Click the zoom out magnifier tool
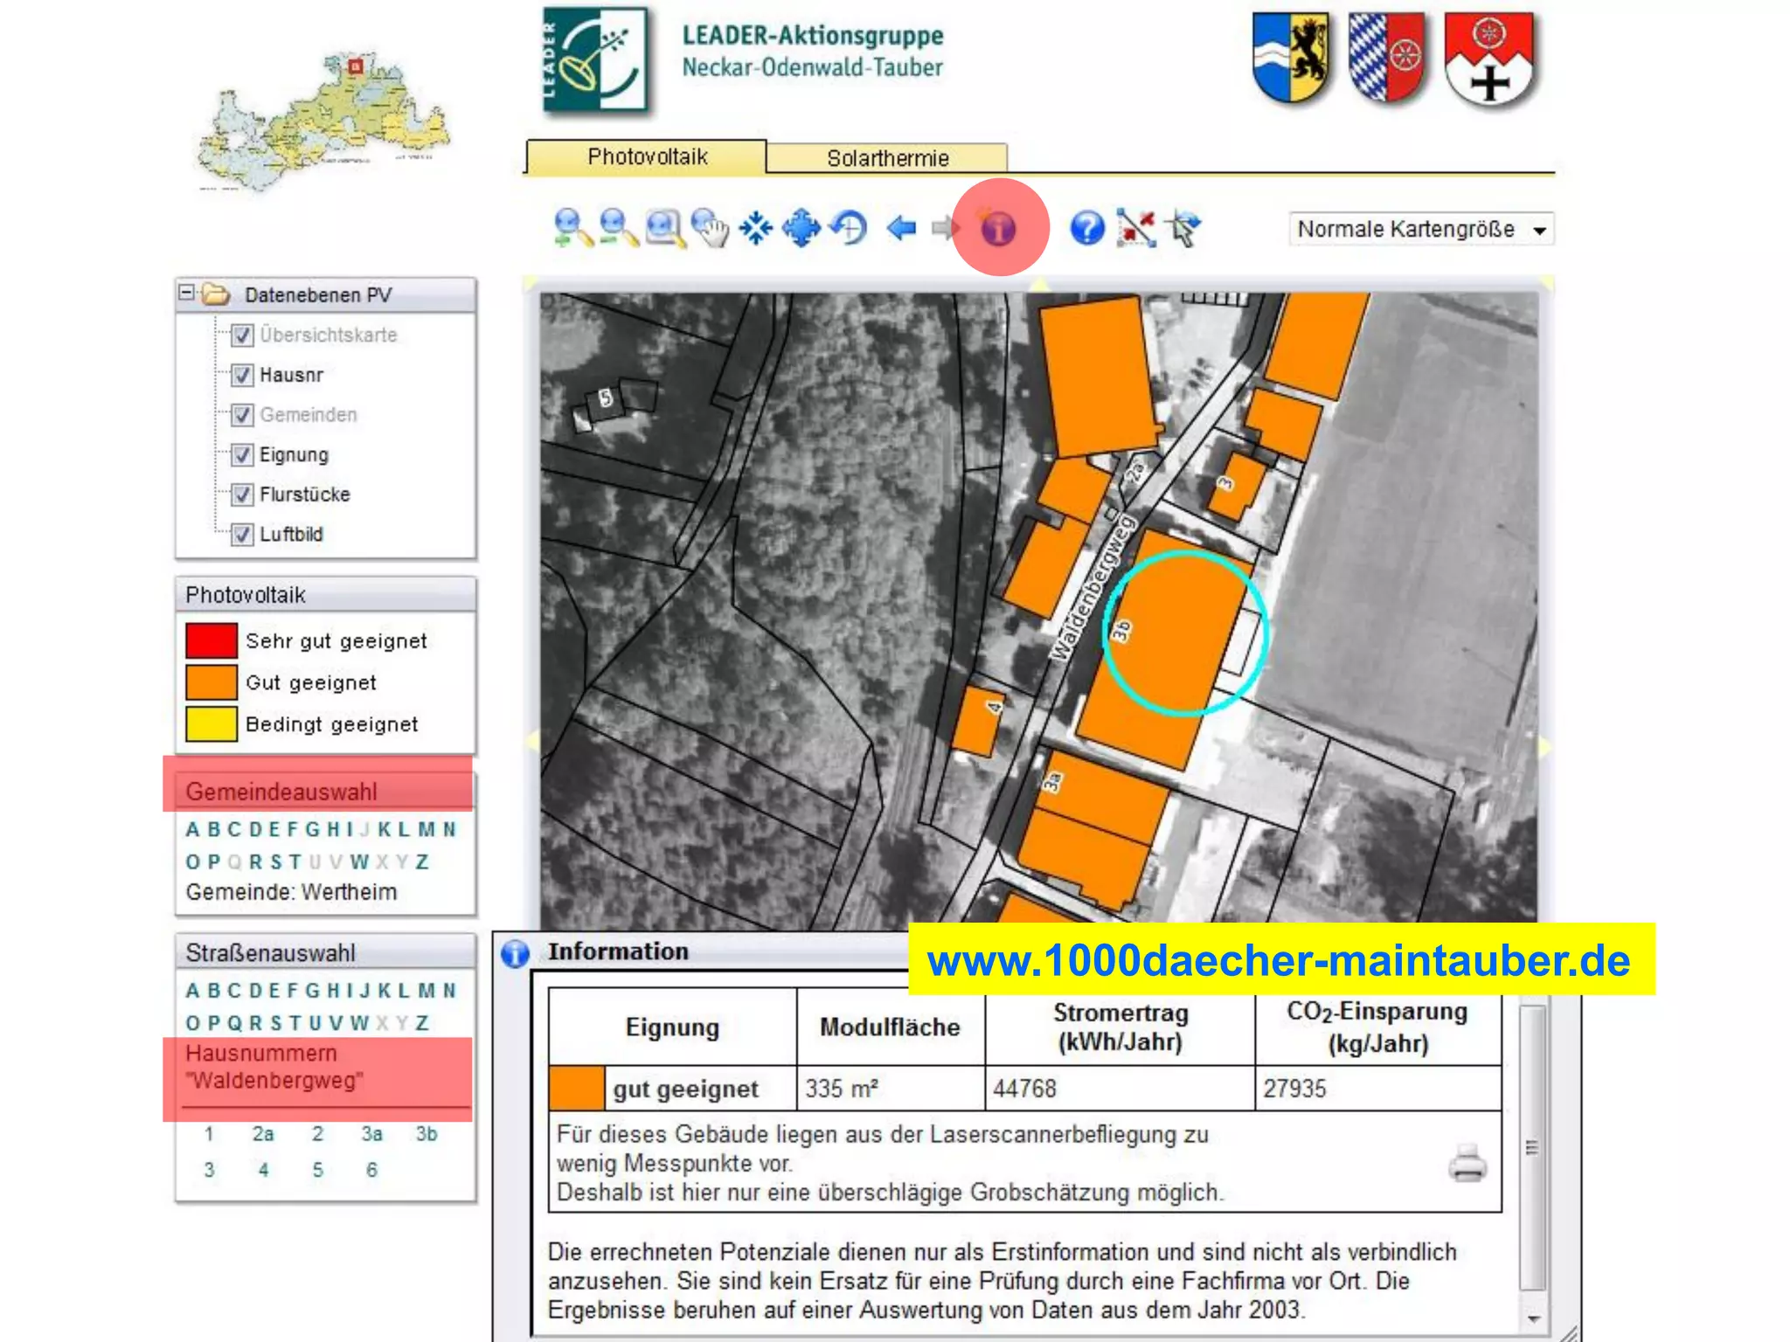Viewport: 1790px width, 1342px height. click(x=617, y=228)
